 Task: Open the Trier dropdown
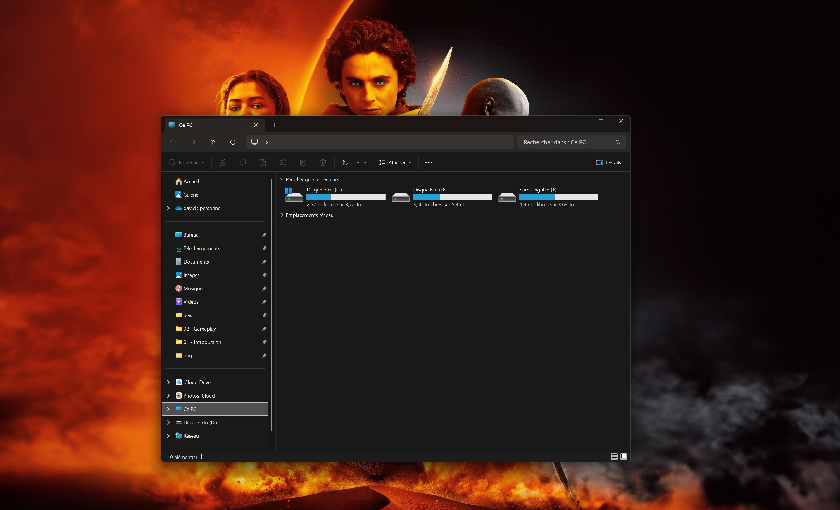[x=354, y=162]
